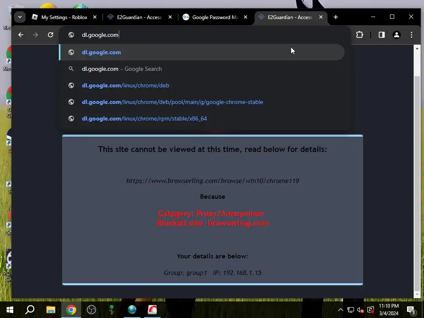This screenshot has width=424, height=318.
Task: Open the globe icon app in taskbar
Action: (132, 310)
